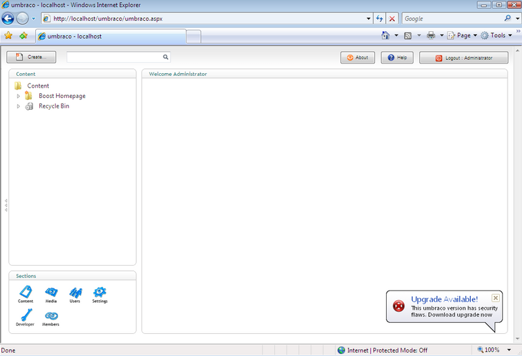The height and width of the screenshot is (356, 522).
Task: Click the zoom level 100% indicator
Action: pos(488,350)
